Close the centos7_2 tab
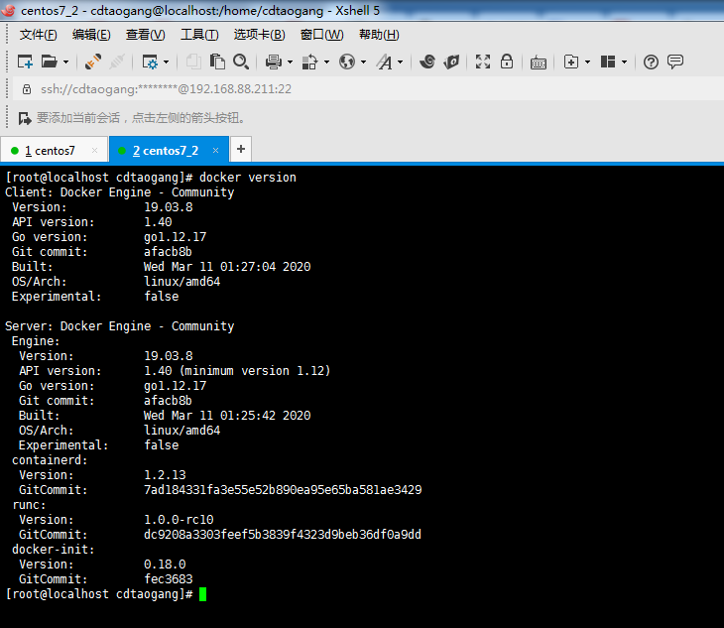Viewport: 724px width, 628px height. [x=215, y=150]
